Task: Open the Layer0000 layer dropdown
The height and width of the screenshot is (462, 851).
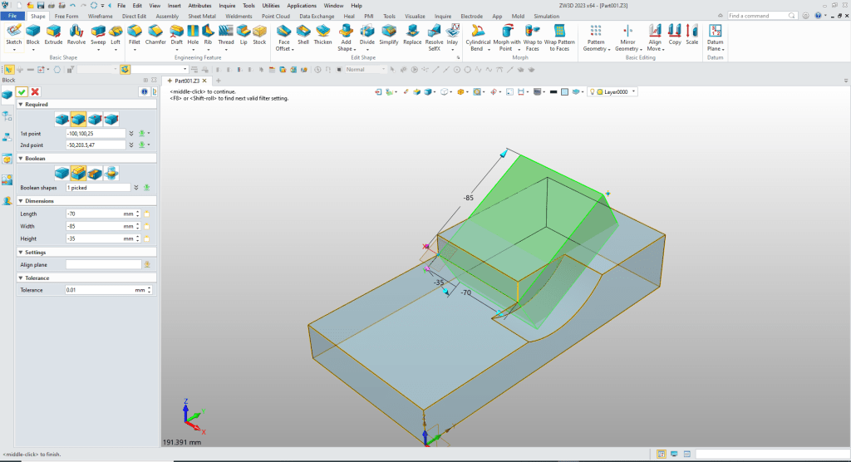Action: (634, 91)
